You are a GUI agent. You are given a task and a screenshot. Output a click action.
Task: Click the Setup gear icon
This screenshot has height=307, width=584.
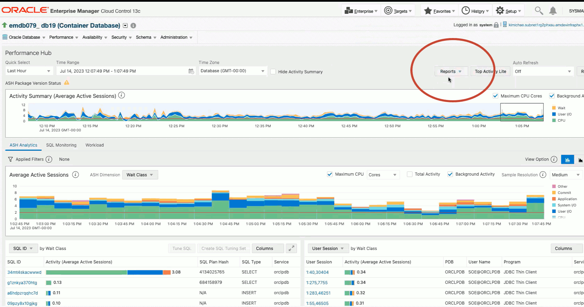500,11
